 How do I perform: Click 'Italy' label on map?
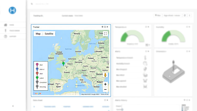tap(82, 80)
